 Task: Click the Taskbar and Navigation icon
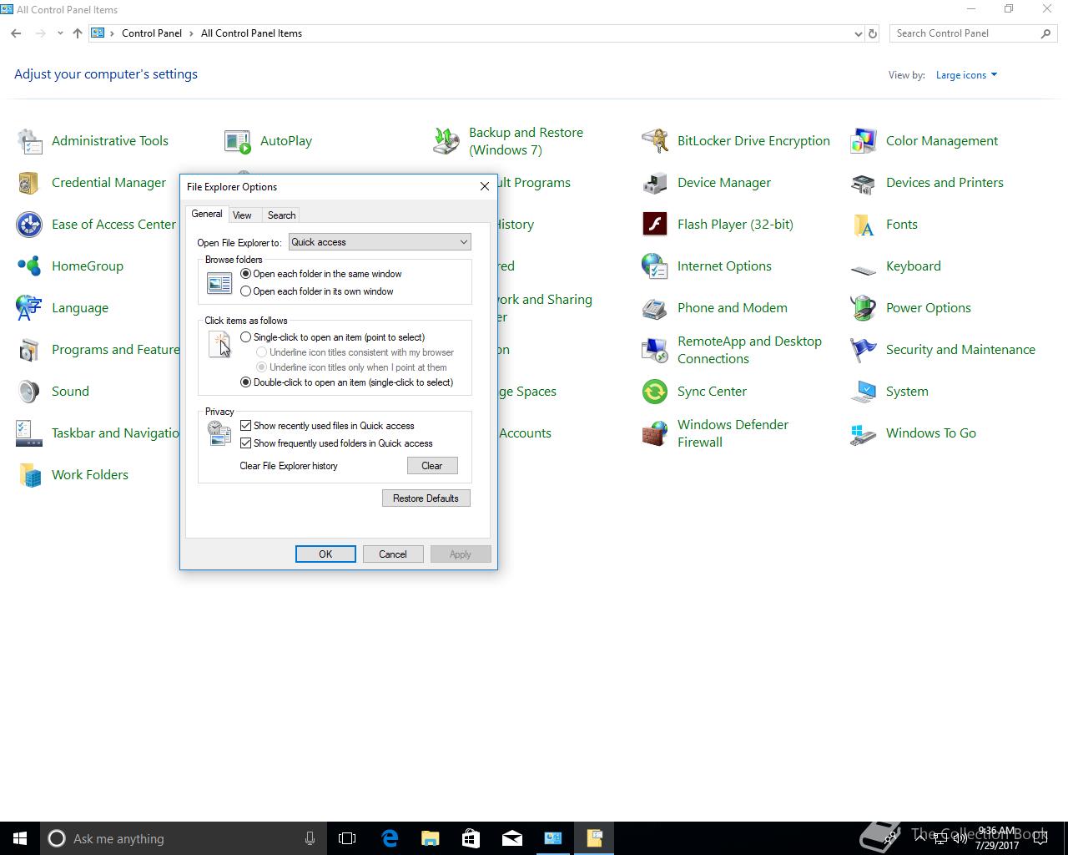(x=29, y=433)
